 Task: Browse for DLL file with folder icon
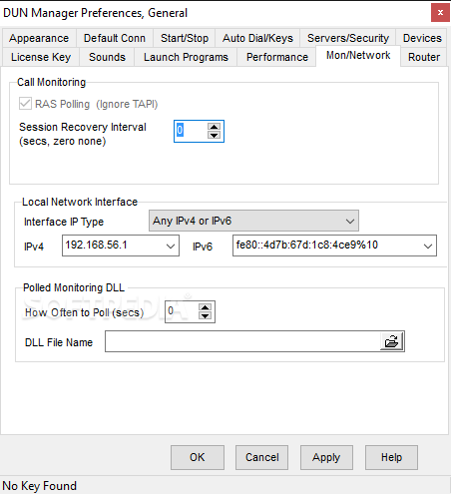pyautogui.click(x=392, y=341)
